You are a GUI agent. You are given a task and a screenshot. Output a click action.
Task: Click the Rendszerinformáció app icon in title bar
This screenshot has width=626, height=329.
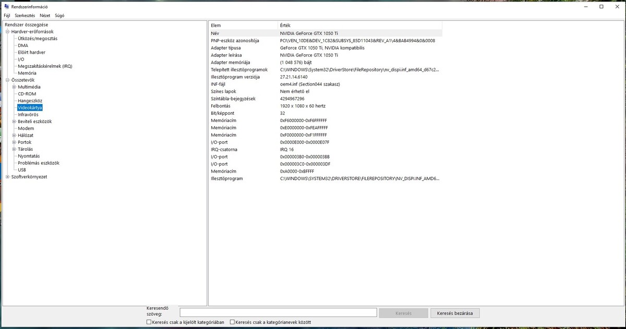pos(6,7)
